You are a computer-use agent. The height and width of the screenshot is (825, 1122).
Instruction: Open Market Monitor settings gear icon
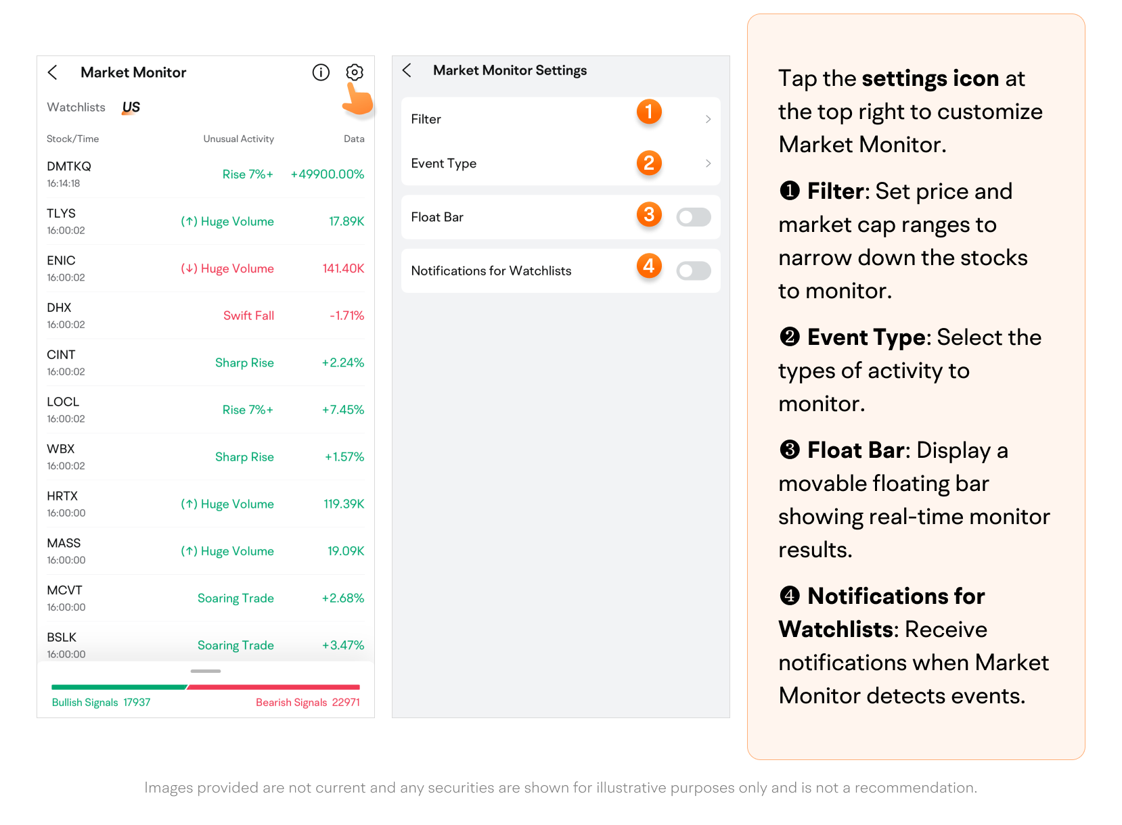point(355,72)
